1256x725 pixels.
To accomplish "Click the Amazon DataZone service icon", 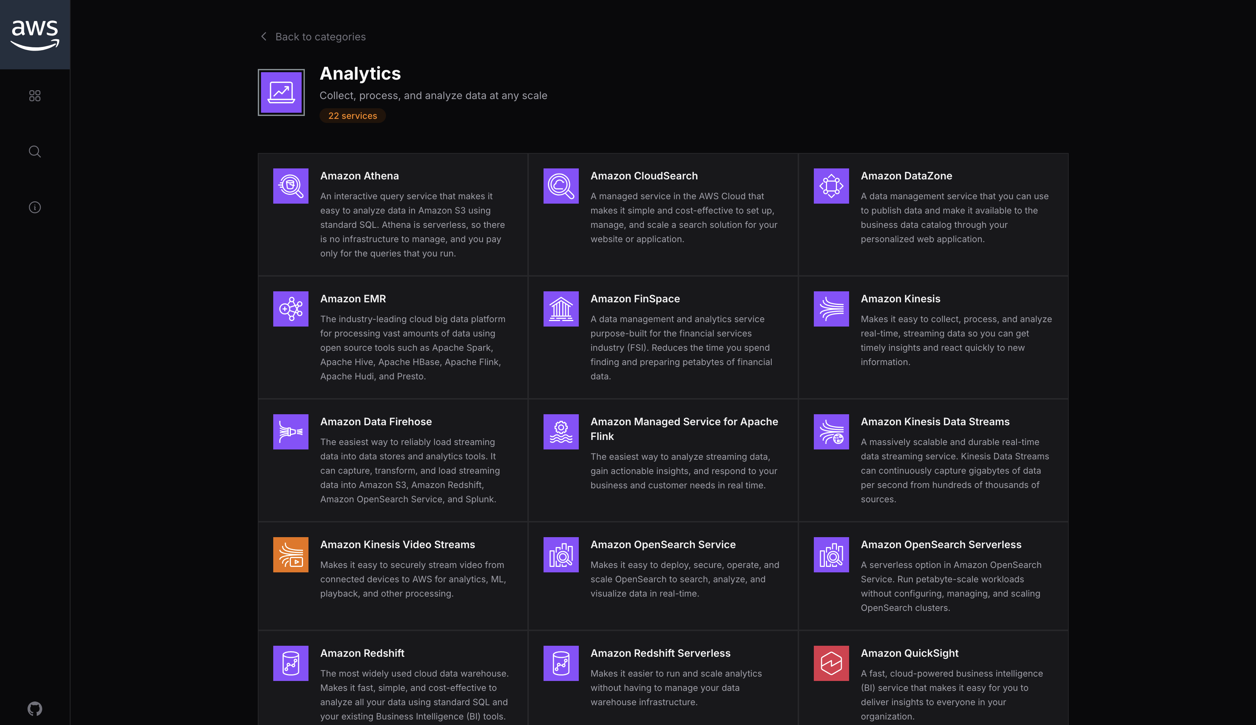I will point(831,186).
